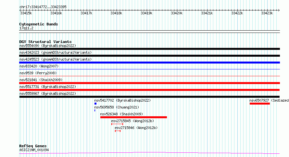The image size is (289, 157).
Task: Click thin blue line under nsv833420
Action: (149, 69)
